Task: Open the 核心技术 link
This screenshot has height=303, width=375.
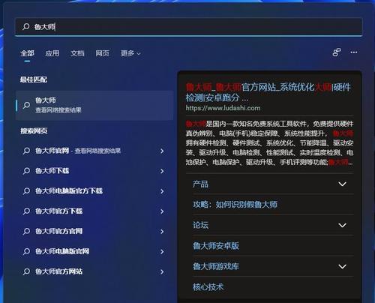Action: click(208, 286)
